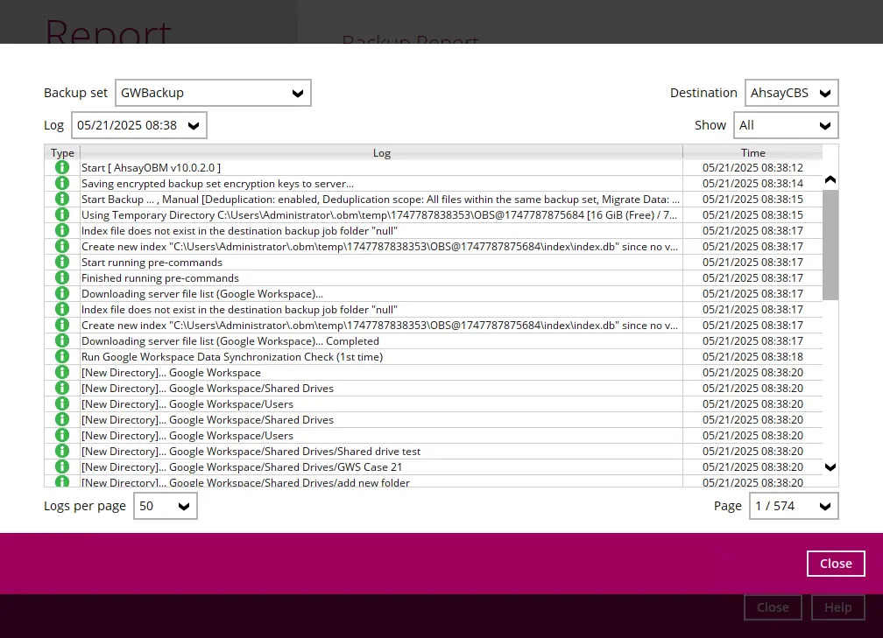Click info icon beside "[New Directory]... Google Workspace" entry
883x638 pixels.
pyautogui.click(x=61, y=372)
